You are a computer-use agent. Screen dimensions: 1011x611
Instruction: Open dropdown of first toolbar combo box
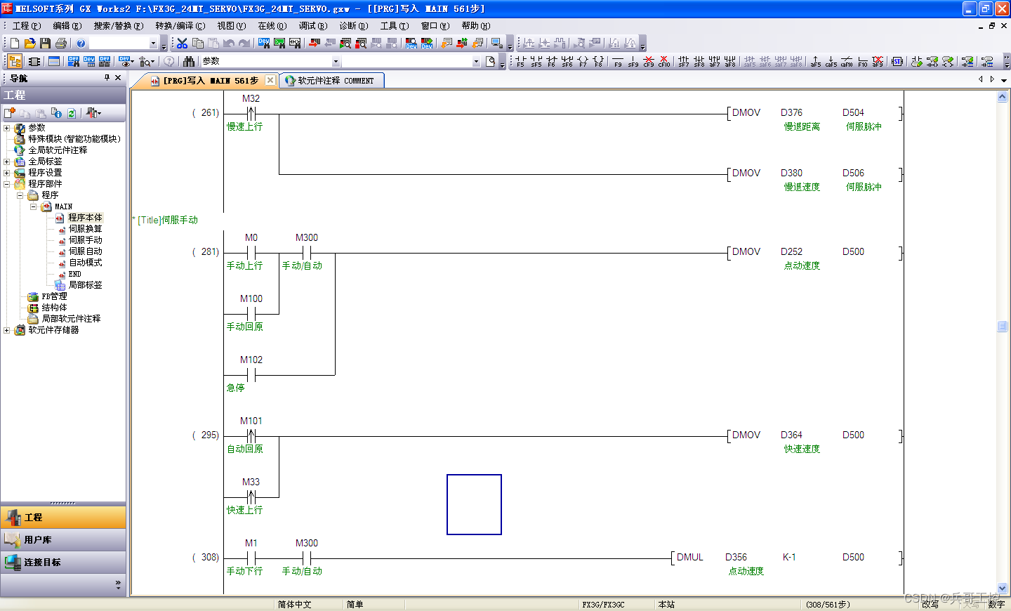pyautogui.click(x=153, y=44)
